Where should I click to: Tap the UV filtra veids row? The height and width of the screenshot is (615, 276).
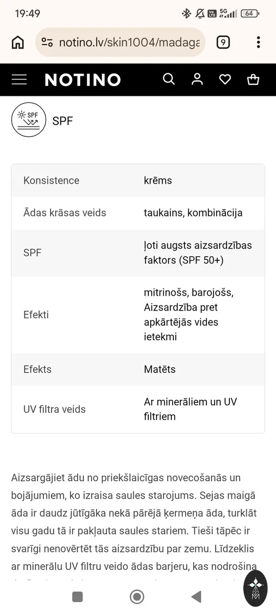pyautogui.click(x=138, y=409)
